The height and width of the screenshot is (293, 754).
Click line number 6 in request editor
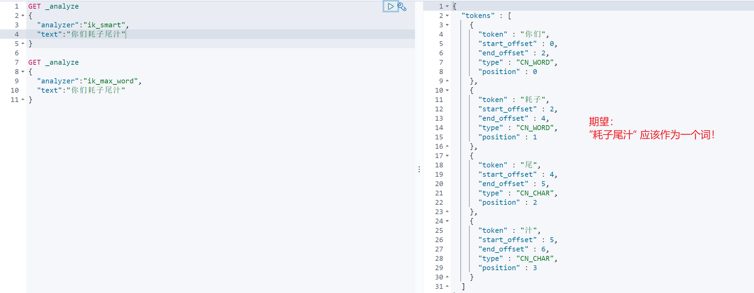(x=17, y=53)
